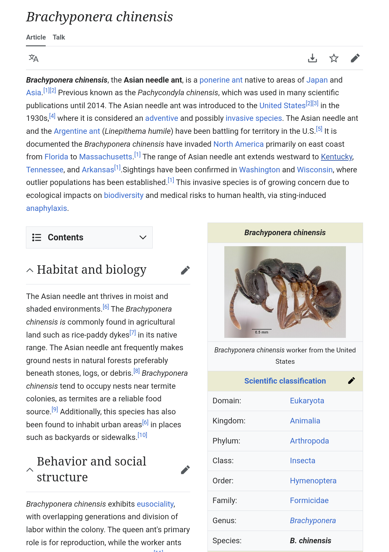Click citation [7] after rice-paddy dykes
Screen dimensions: 389x552
tap(133, 333)
